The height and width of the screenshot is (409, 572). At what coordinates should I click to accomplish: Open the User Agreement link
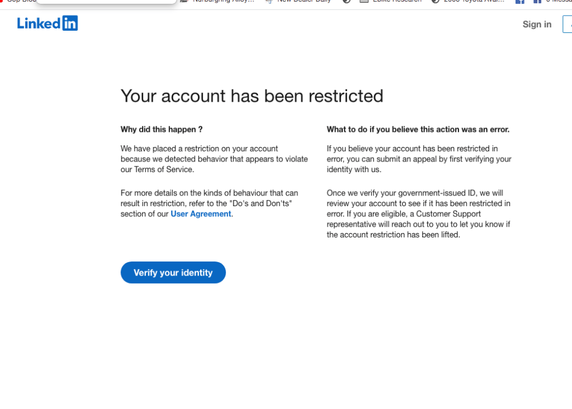click(x=201, y=214)
